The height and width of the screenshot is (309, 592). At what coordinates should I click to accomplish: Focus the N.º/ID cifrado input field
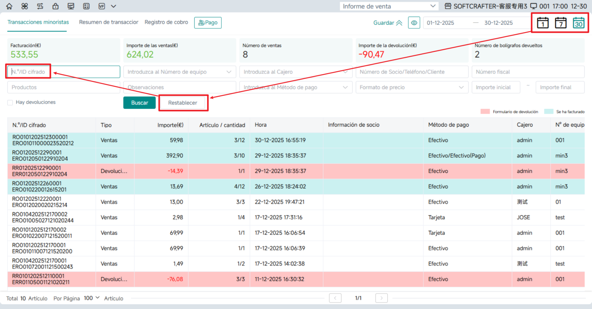(64, 72)
